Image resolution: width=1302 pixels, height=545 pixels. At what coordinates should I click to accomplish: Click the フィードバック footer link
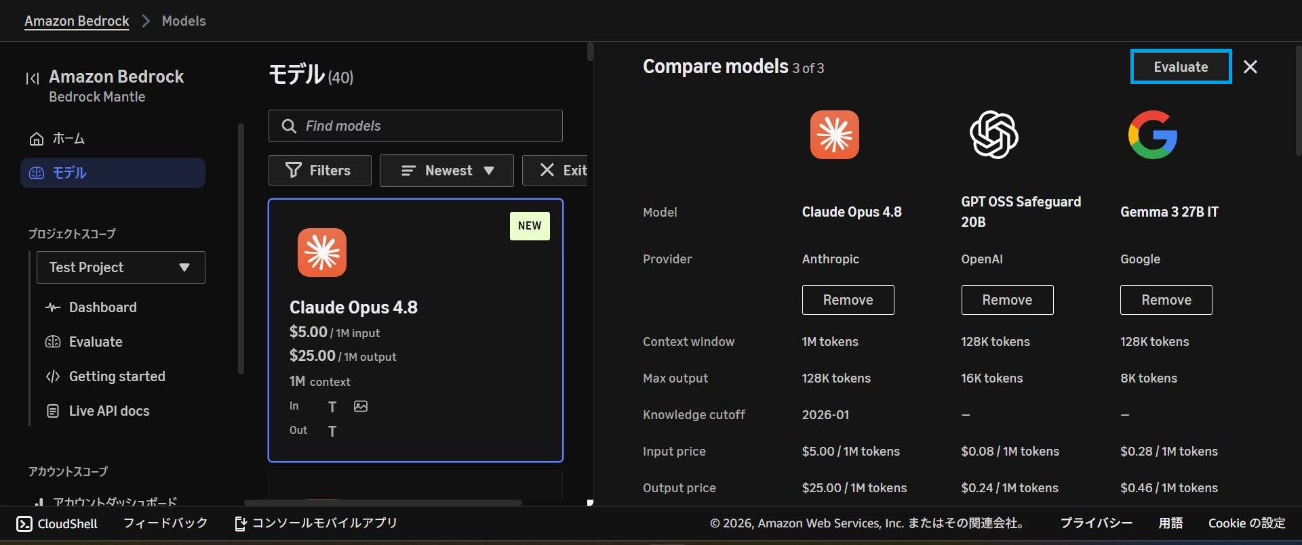point(165,523)
